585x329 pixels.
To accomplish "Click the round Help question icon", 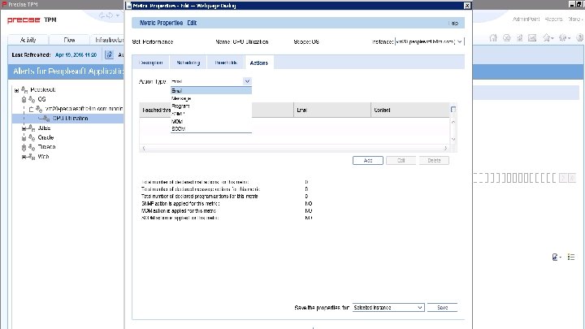I will click(580, 37).
